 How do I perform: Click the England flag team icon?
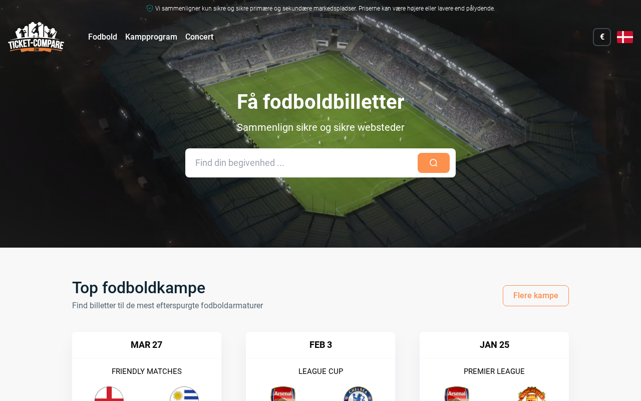point(109,394)
